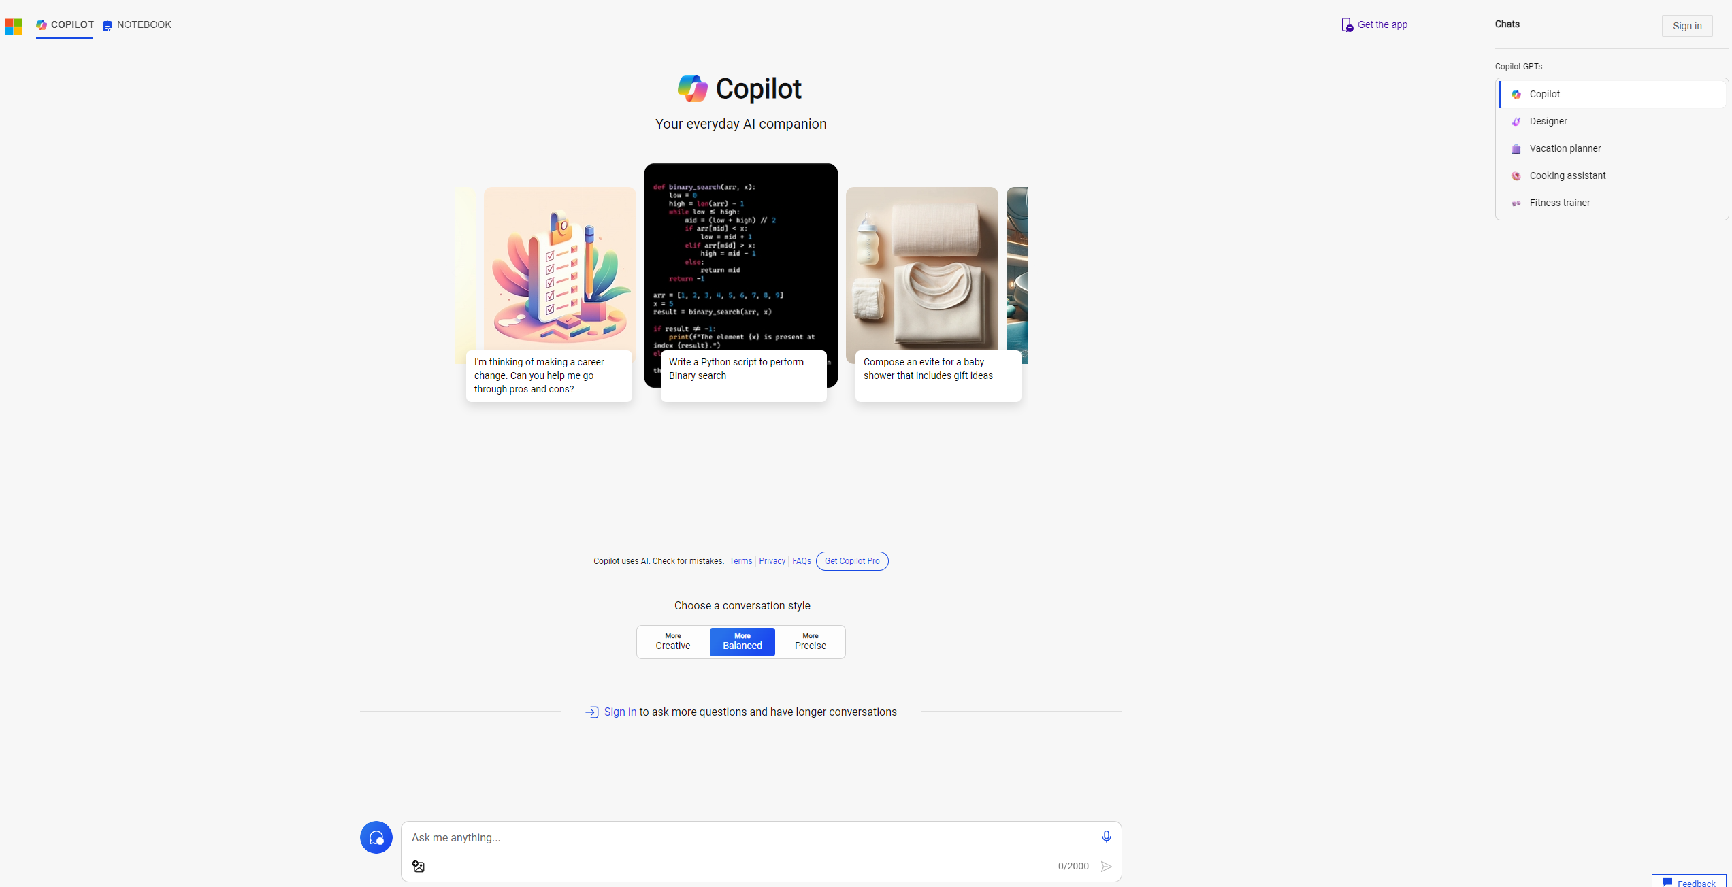Open the Vacation planner GPT
1732x887 pixels.
click(1565, 148)
